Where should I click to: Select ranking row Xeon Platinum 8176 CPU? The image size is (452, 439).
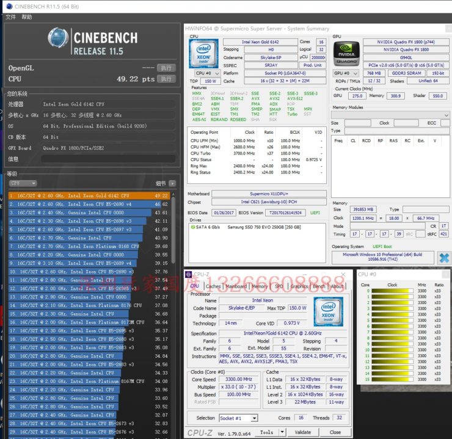point(89,305)
